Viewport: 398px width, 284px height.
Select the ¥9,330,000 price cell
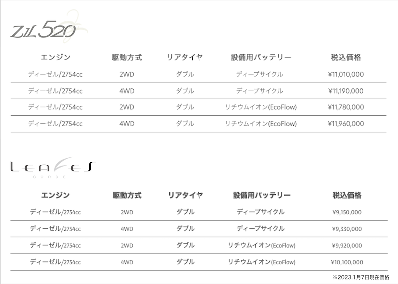coord(346,229)
